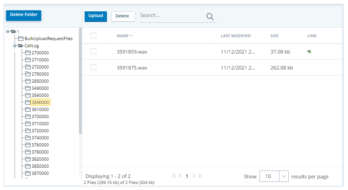Check the box for 3591875.wav

[x=93, y=67]
